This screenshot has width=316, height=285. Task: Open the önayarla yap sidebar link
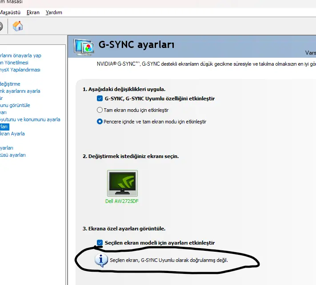(x=20, y=55)
